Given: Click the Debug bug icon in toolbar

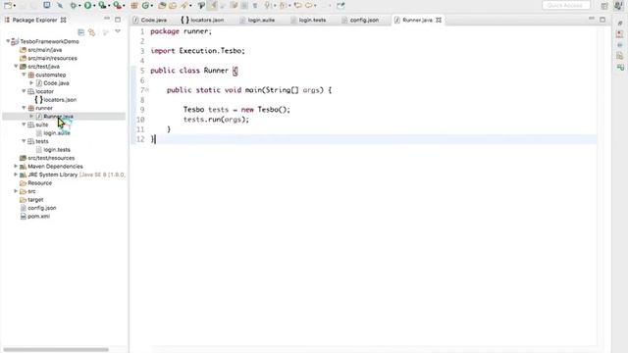Looking at the screenshot, I should 73,5.
